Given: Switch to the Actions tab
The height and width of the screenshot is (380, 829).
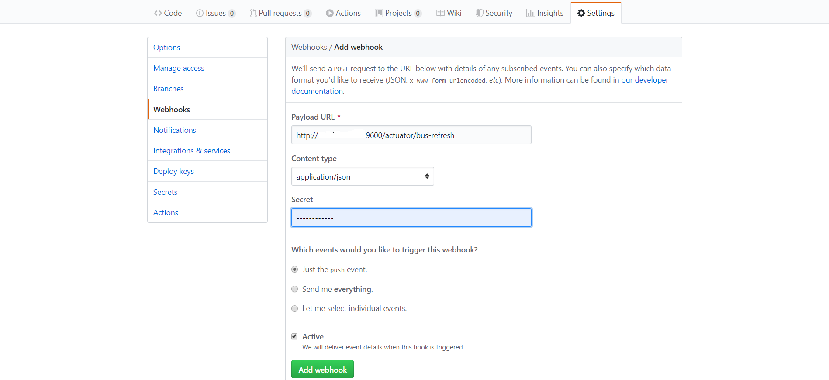Looking at the screenshot, I should pyautogui.click(x=343, y=13).
